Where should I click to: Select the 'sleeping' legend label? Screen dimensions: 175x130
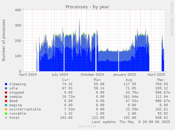pos(18,84)
